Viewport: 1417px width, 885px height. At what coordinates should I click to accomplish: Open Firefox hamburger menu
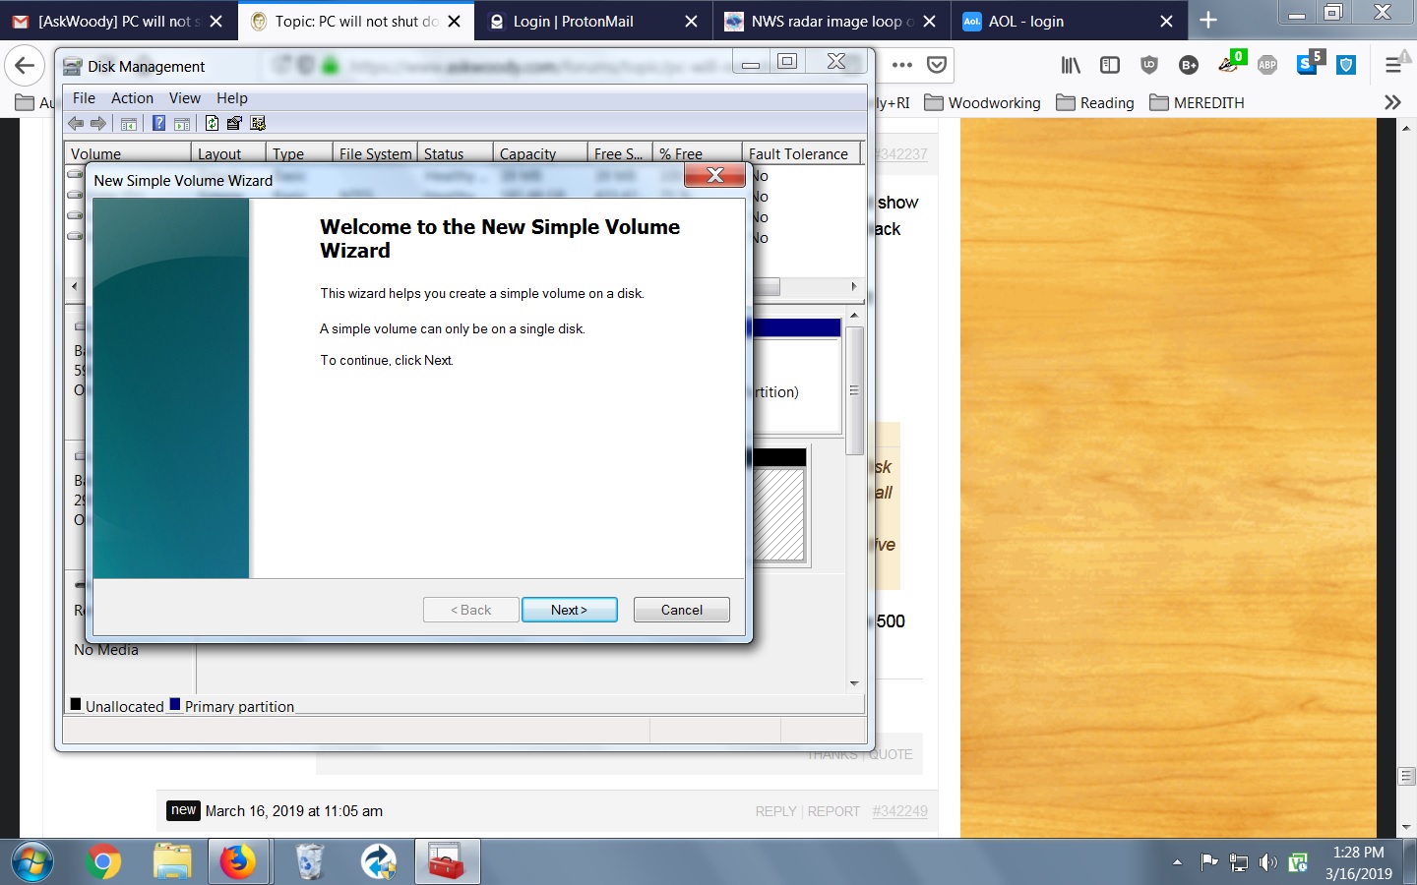click(x=1393, y=65)
